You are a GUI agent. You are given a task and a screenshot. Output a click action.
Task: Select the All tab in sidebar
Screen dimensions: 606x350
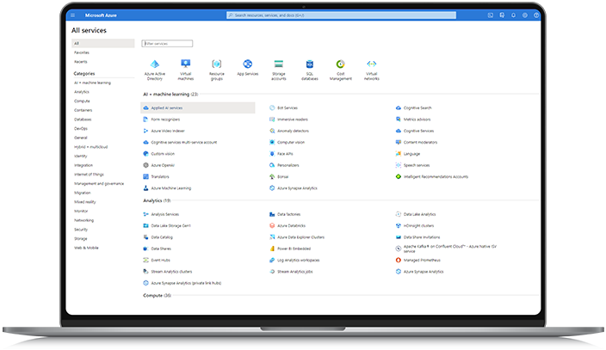[103, 43]
